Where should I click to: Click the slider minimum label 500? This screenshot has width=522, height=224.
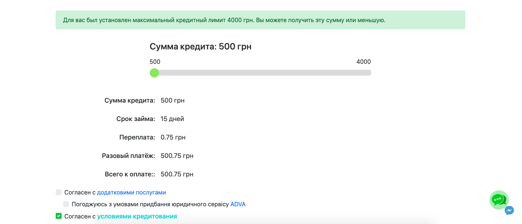(x=155, y=62)
